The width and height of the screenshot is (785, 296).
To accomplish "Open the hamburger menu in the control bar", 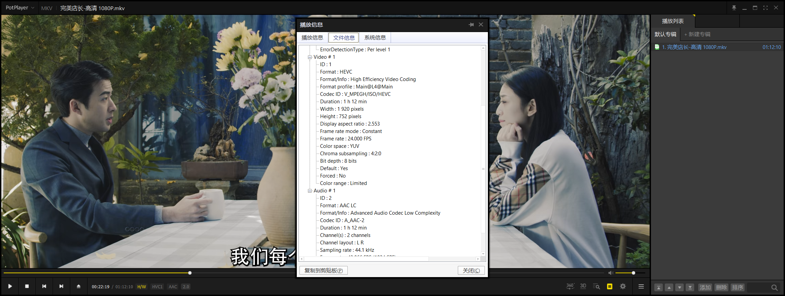I will (641, 287).
